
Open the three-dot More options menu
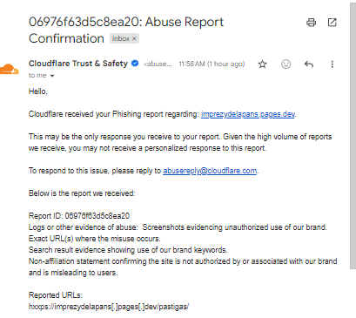[332, 64]
